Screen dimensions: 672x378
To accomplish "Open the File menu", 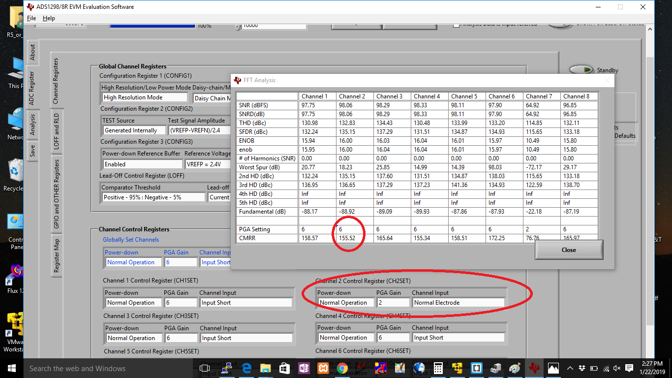I will (x=31, y=18).
